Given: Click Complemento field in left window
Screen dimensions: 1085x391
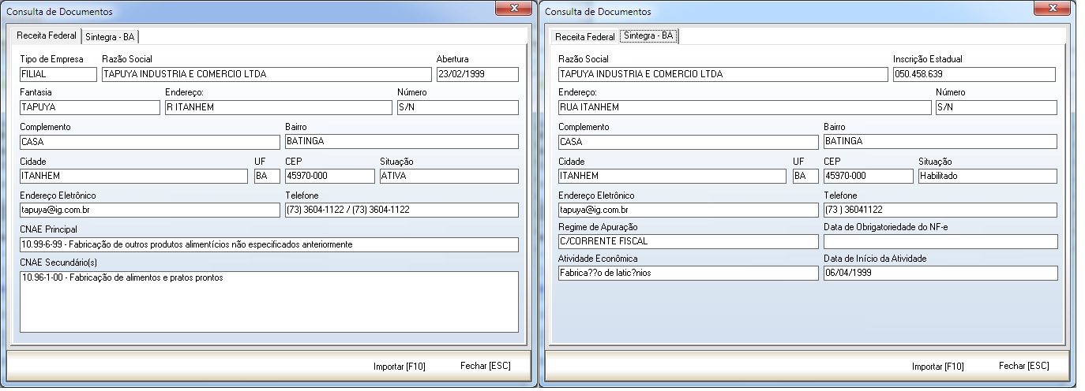Looking at the screenshot, I should [x=149, y=142].
